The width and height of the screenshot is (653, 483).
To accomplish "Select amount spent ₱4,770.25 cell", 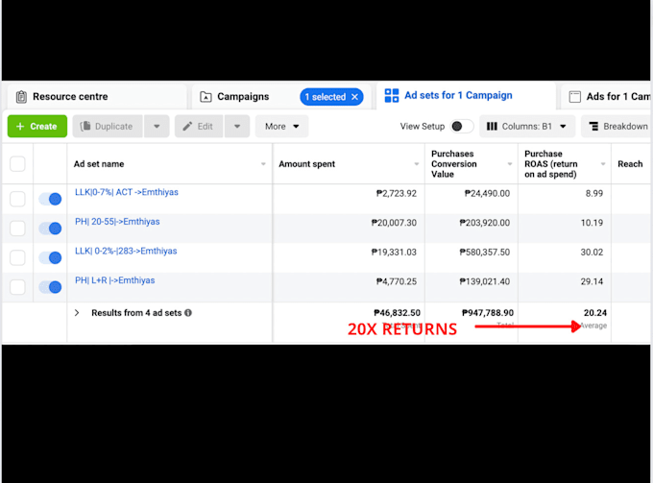I will [x=396, y=281].
